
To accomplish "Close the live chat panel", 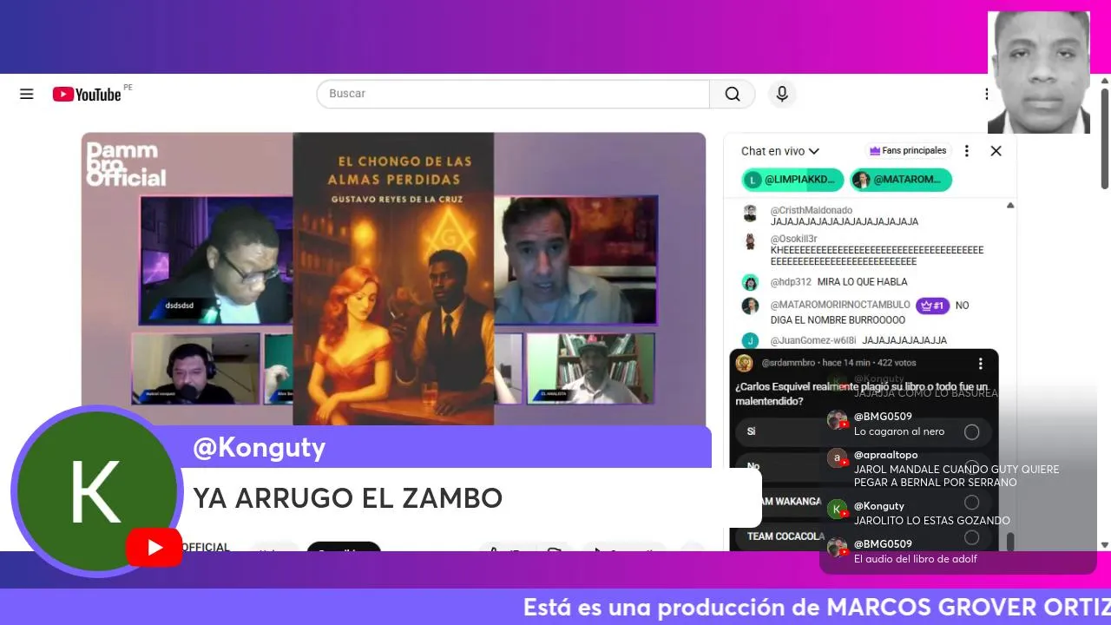I will click(996, 151).
